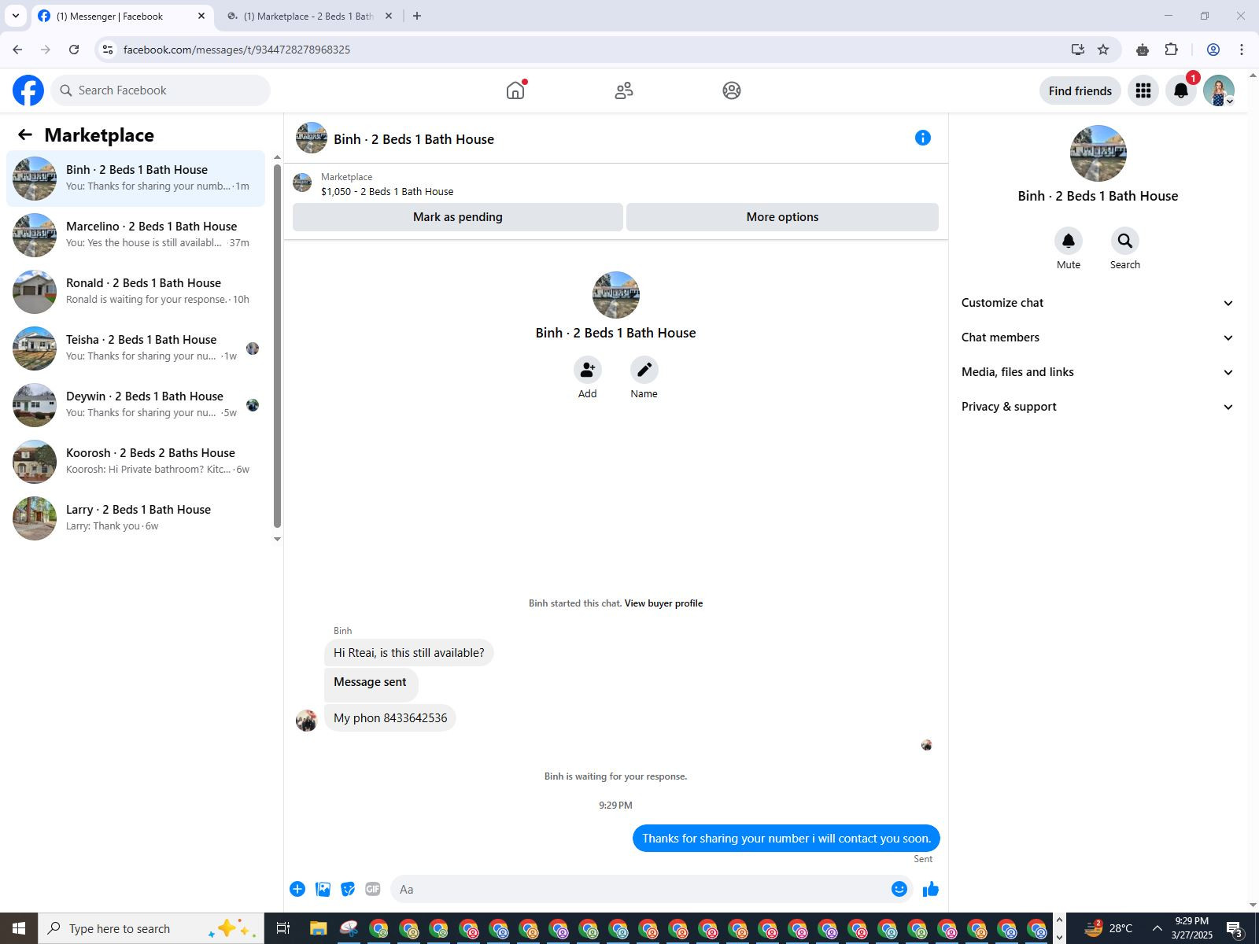Viewport: 1259px width, 944px height.
Task: Open the Windows notification center
Action: click(1235, 929)
